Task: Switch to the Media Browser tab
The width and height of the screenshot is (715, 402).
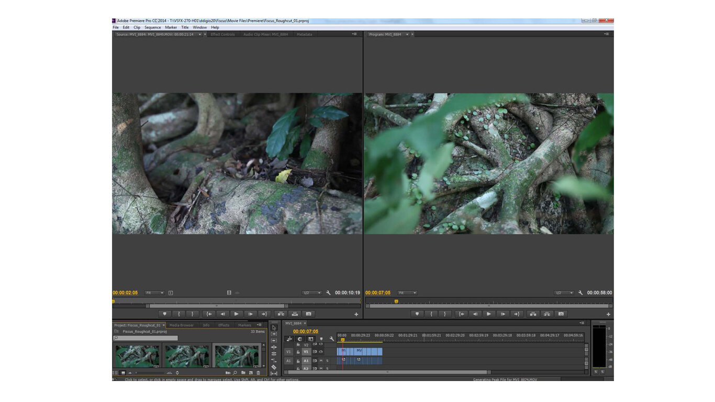Action: (x=182, y=325)
